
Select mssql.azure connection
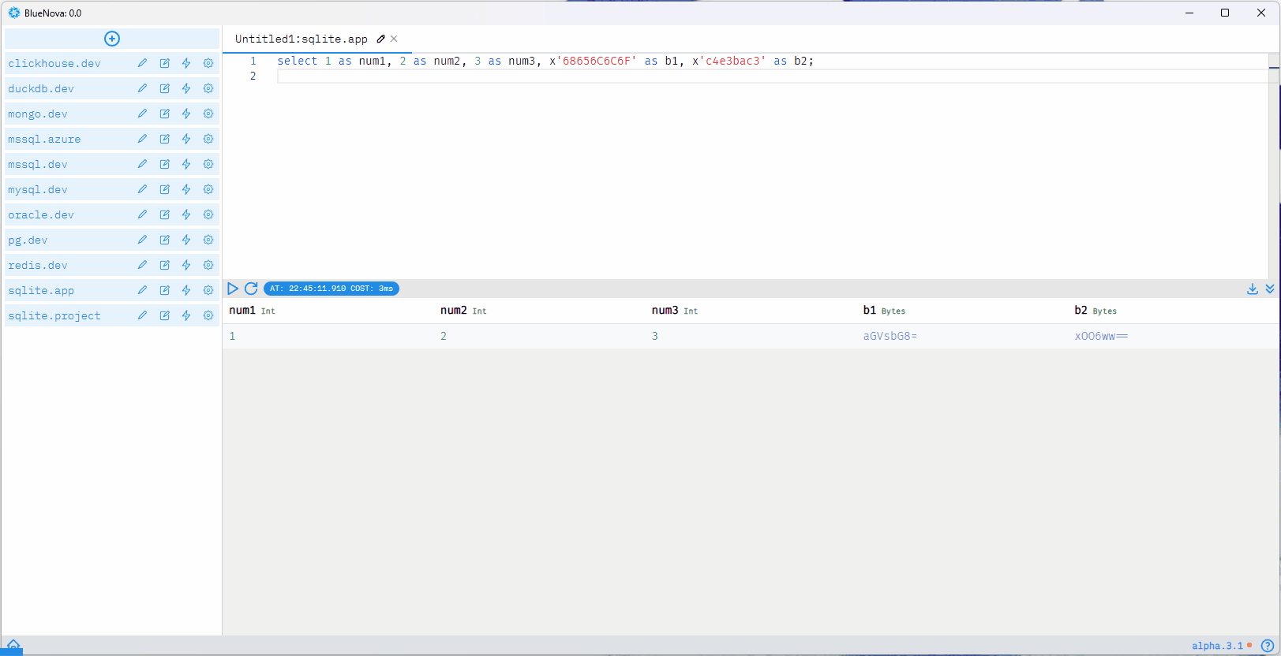[44, 139]
